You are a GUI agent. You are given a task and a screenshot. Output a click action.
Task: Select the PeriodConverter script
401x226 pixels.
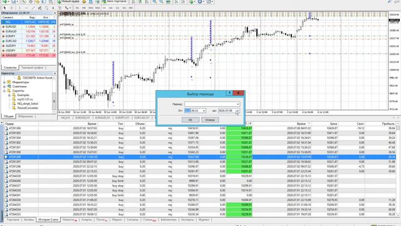click(28, 108)
